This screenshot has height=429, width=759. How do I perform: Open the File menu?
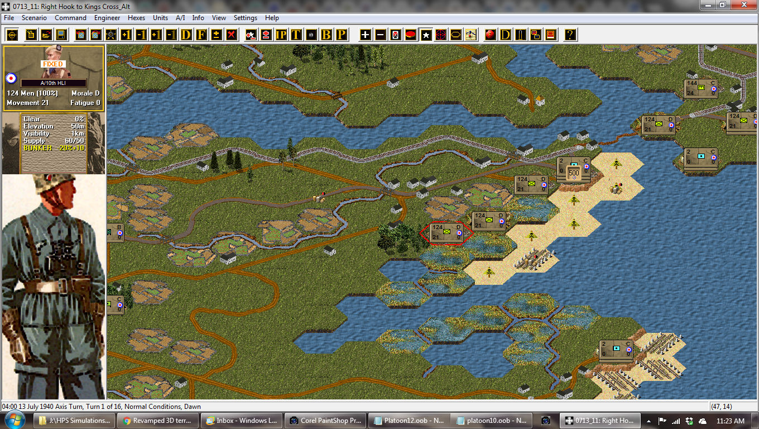(9, 18)
